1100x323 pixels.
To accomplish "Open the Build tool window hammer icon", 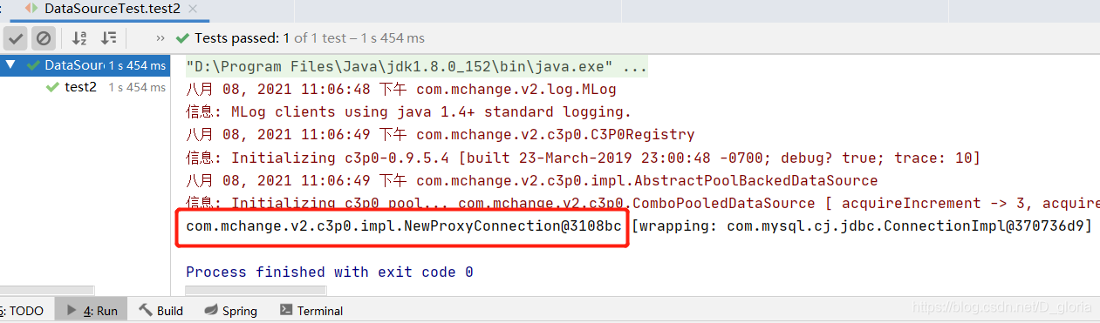I will [146, 310].
